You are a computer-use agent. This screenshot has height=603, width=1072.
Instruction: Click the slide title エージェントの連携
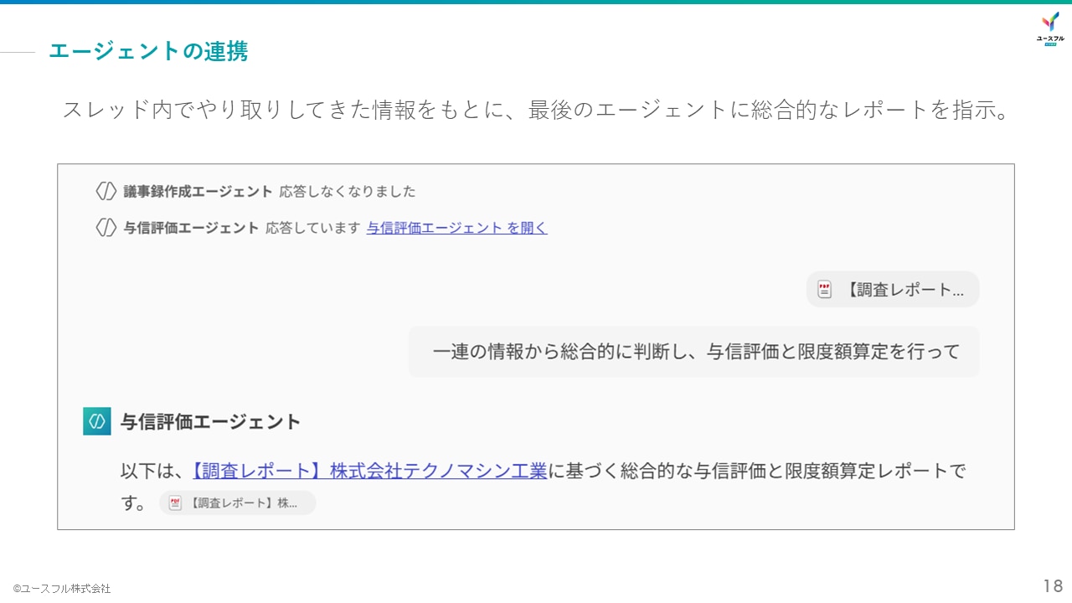pyautogui.click(x=148, y=51)
